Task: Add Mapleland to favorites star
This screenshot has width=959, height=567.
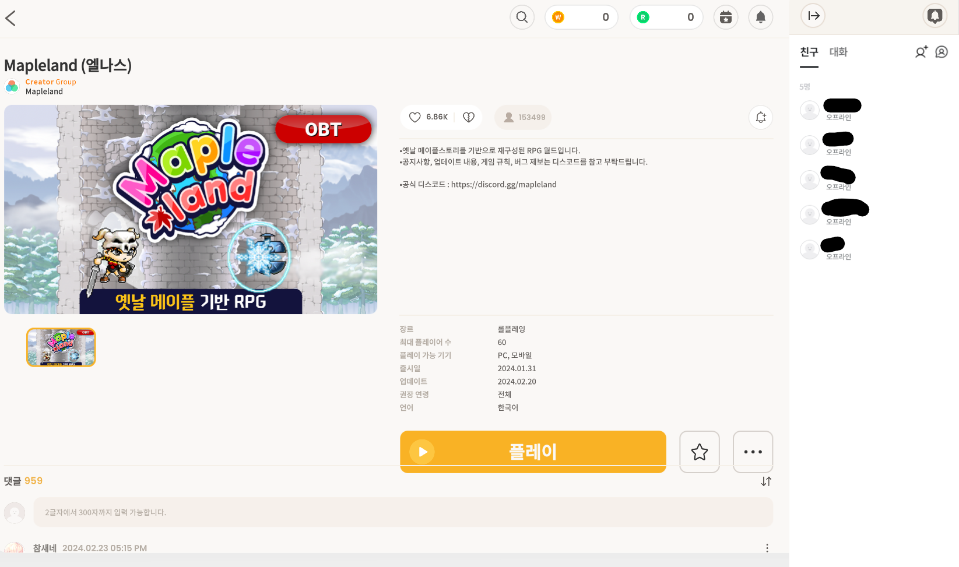Action: tap(700, 452)
